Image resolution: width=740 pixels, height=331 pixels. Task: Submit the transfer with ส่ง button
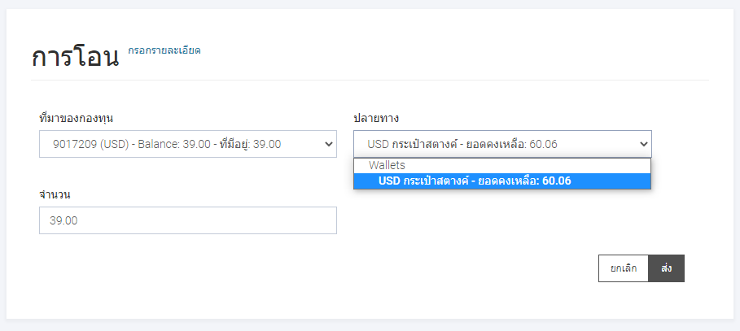(667, 268)
